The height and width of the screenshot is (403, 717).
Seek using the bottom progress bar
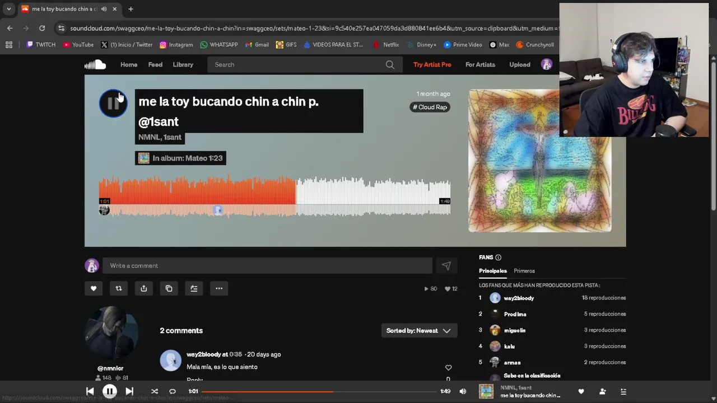[x=319, y=391]
